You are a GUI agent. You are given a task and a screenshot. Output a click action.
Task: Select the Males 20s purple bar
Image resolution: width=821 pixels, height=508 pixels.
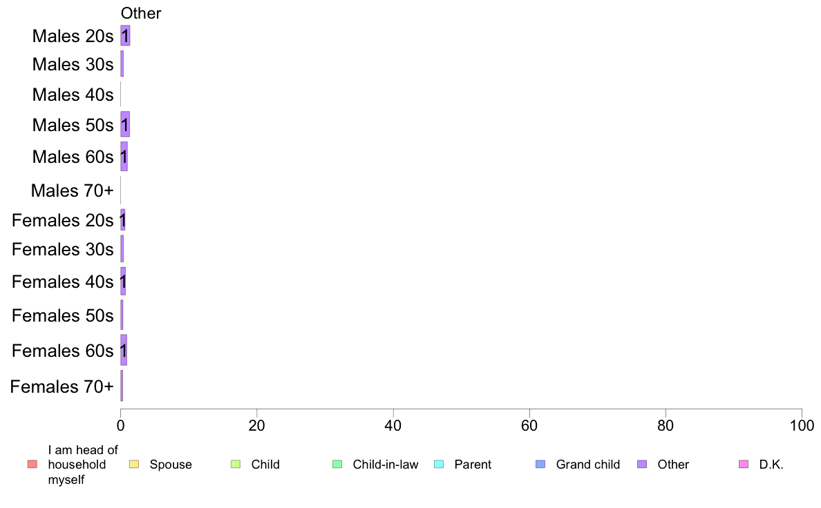pos(125,36)
